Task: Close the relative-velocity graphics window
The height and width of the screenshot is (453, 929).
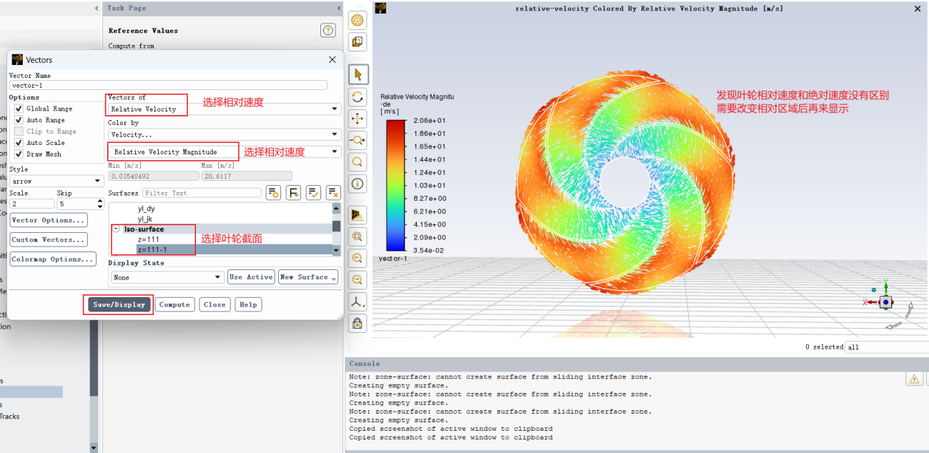Action: (x=918, y=9)
